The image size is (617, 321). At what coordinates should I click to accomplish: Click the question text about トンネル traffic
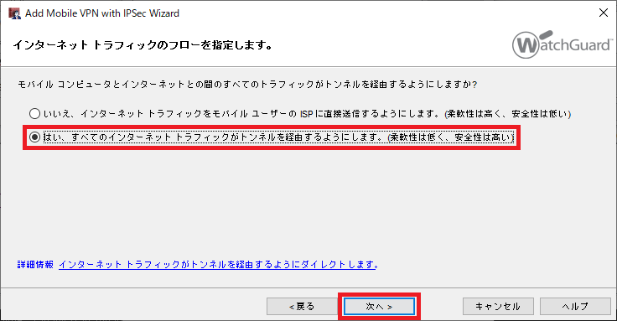(247, 84)
